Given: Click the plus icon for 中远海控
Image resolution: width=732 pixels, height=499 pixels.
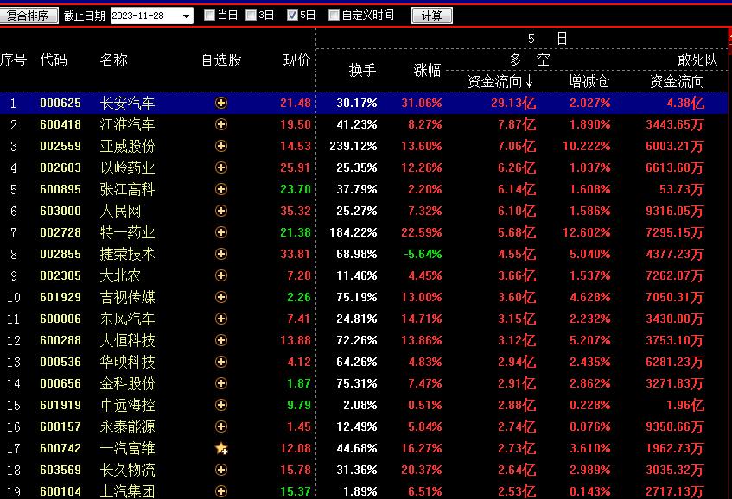Looking at the screenshot, I should point(221,405).
